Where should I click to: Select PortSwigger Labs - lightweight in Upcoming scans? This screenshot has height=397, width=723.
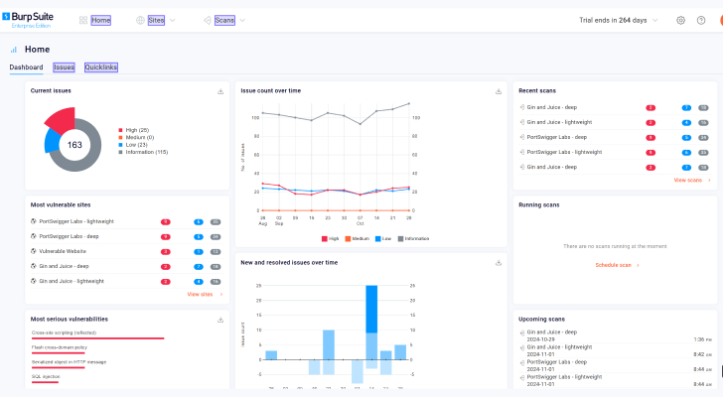(615, 380)
